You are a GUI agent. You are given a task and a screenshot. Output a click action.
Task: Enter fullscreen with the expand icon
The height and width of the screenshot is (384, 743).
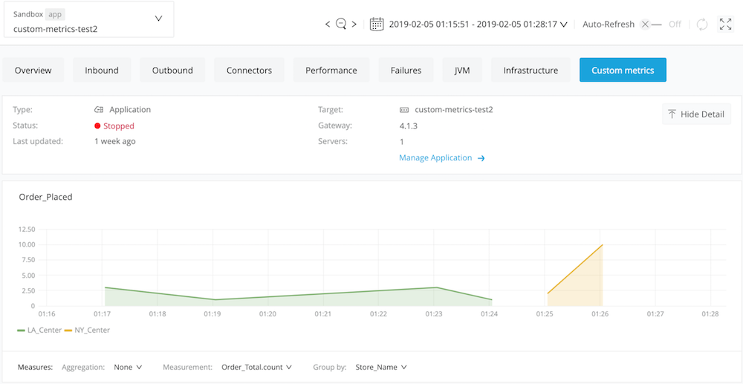pos(726,25)
